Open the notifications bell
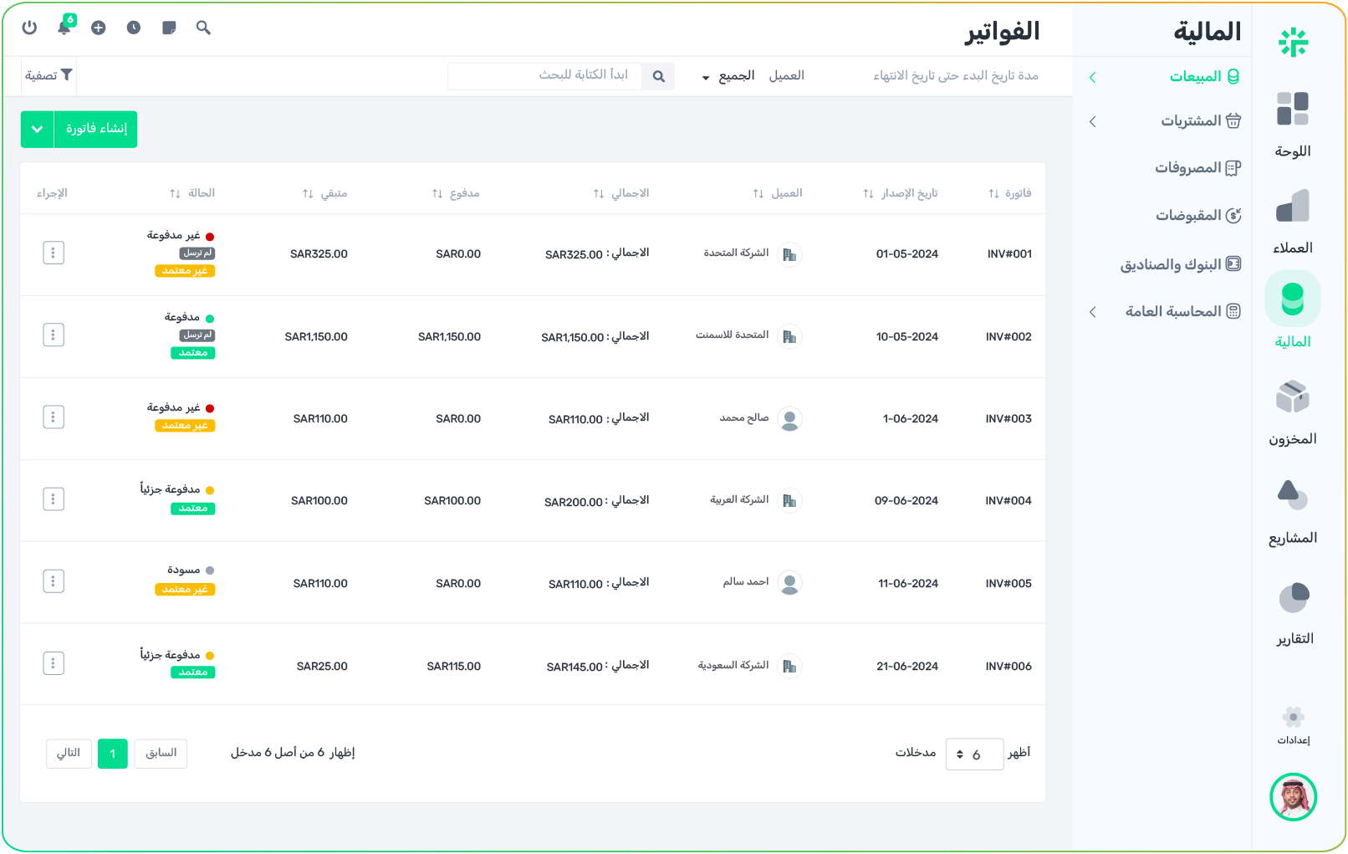Image resolution: width=1348 pixels, height=854 pixels. [x=64, y=28]
